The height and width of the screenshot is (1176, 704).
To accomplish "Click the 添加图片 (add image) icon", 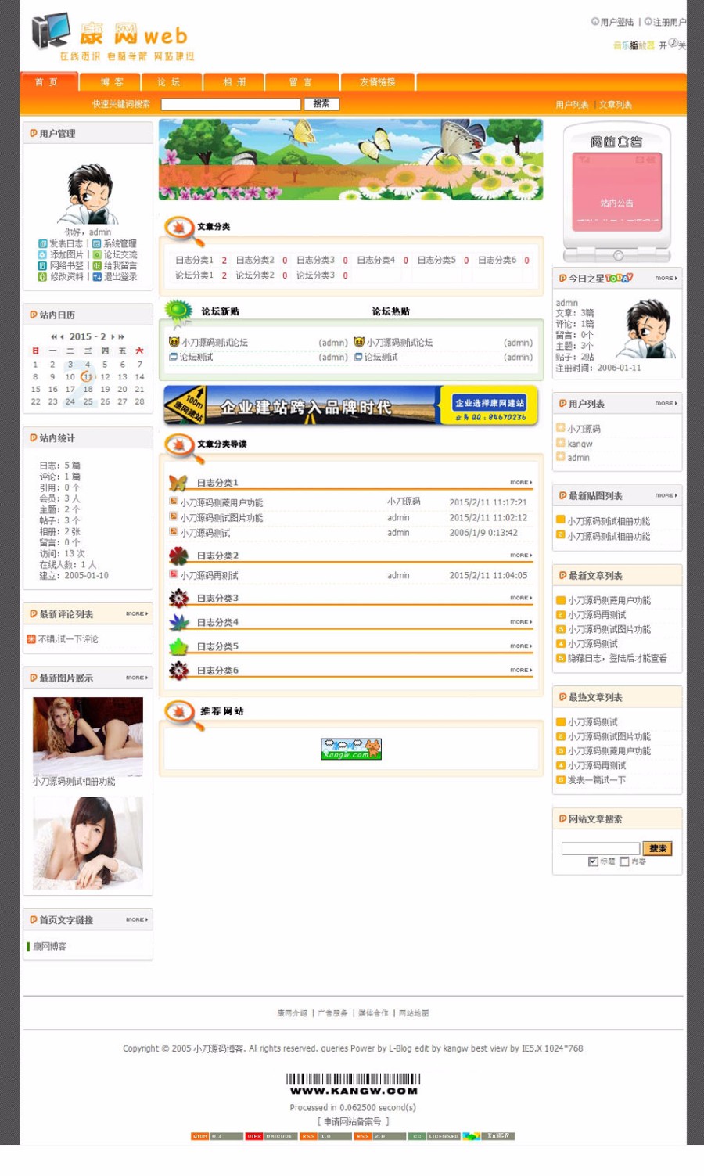I will click(42, 254).
